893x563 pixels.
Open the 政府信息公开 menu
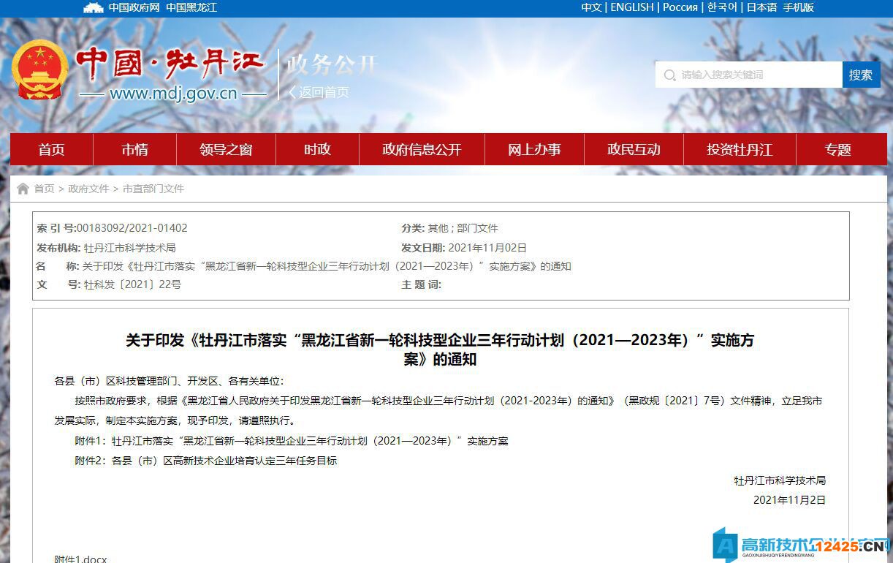click(422, 149)
